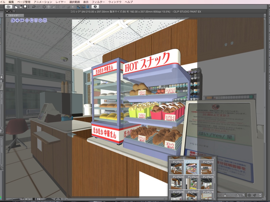
Task: Click the Undo arrow icon in the toolbar
Action: pos(34,7)
